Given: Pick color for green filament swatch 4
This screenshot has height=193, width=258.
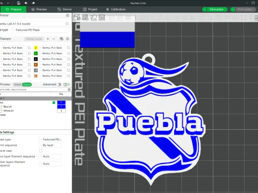Looking at the screenshot, I should [x=36, y=53].
